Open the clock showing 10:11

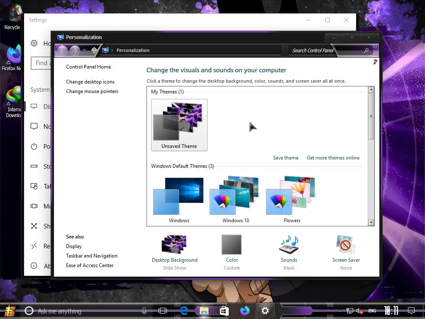391,311
